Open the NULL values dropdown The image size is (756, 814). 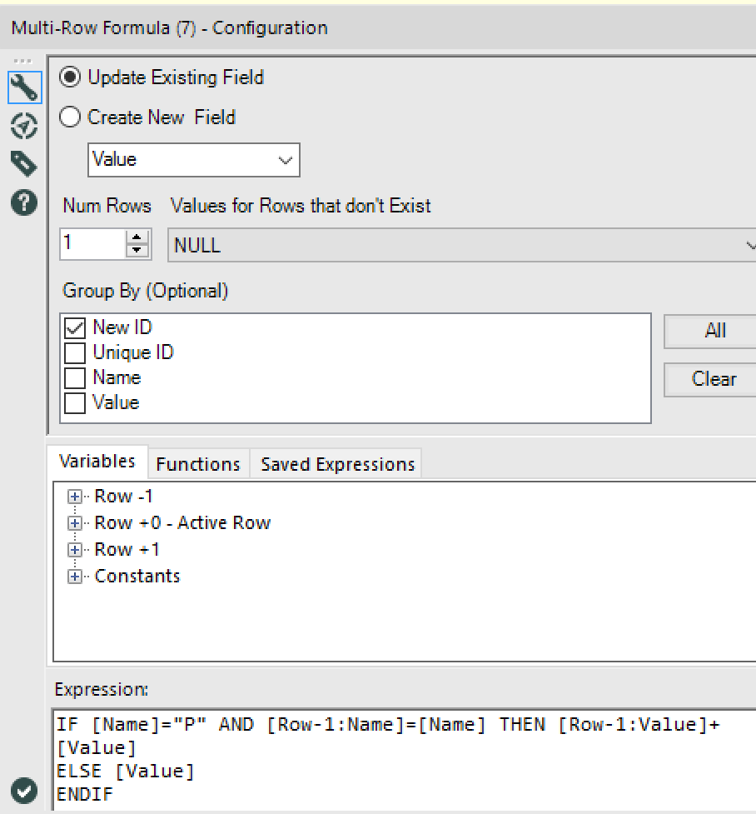coord(749,245)
